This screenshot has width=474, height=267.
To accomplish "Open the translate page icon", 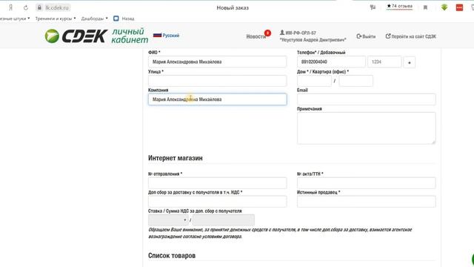I will [373, 7].
